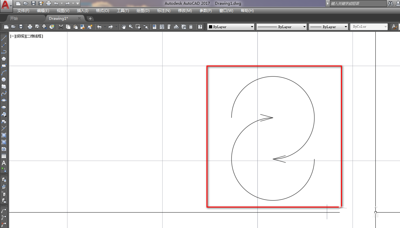Open the 帮助(H) menu
400x228 pixels.
[x=247, y=11]
